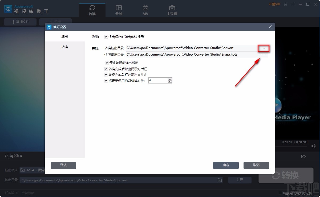Click the speaker volume icon in the media player
The width and height of the screenshot is (320, 197).
[313, 146]
